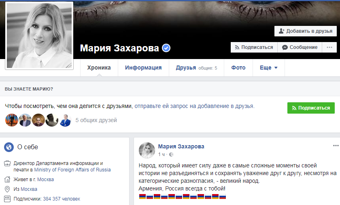Viewport: 340px width, 205px height.
Task: Click the 'Сообщение' messenger button
Action: pyautogui.click(x=300, y=47)
